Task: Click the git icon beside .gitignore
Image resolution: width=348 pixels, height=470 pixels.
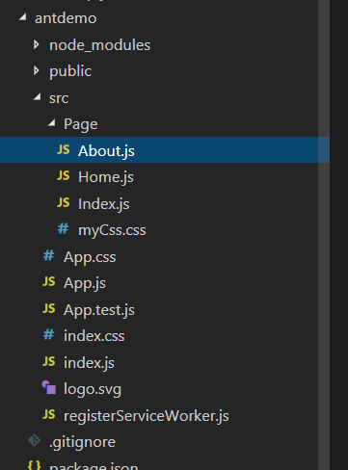Action: pyautogui.click(x=34, y=440)
